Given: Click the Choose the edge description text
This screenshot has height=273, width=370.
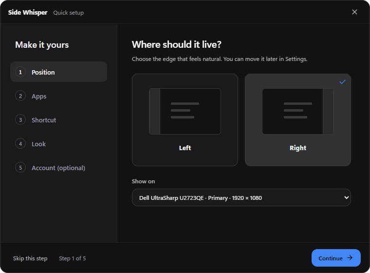Looking at the screenshot, I should pos(220,59).
